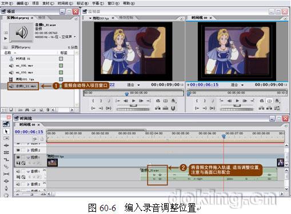This screenshot has width=291, height=214.
Task: Click Loop button in source monitor
Action: (x=158, y=101)
